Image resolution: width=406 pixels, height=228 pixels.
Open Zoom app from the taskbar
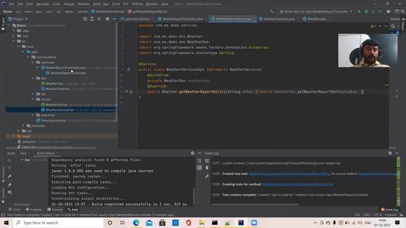click(254, 222)
